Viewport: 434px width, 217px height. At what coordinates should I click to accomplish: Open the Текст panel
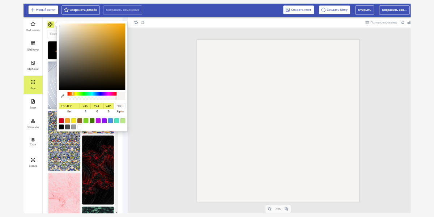pyautogui.click(x=33, y=104)
